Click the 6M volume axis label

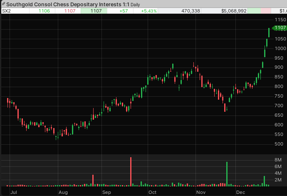[278, 166]
